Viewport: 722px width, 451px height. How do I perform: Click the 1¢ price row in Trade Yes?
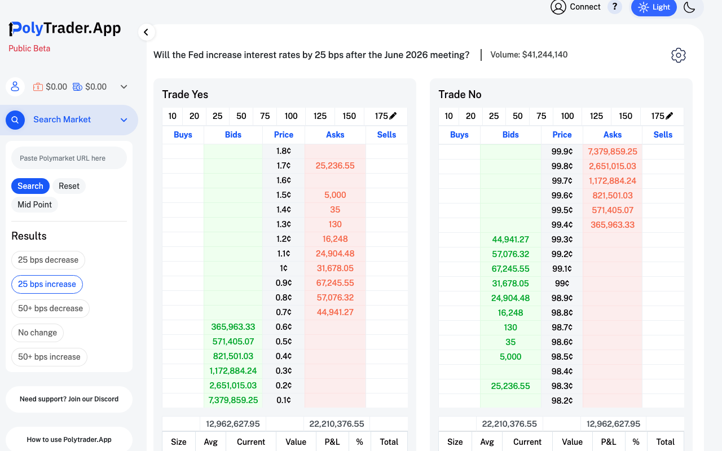point(284,268)
